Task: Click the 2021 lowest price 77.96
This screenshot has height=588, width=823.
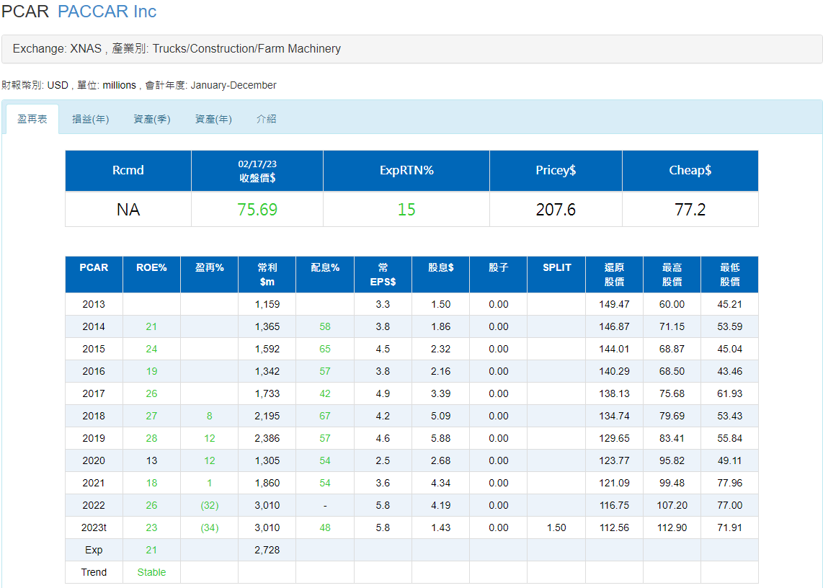Action: pyautogui.click(x=729, y=483)
